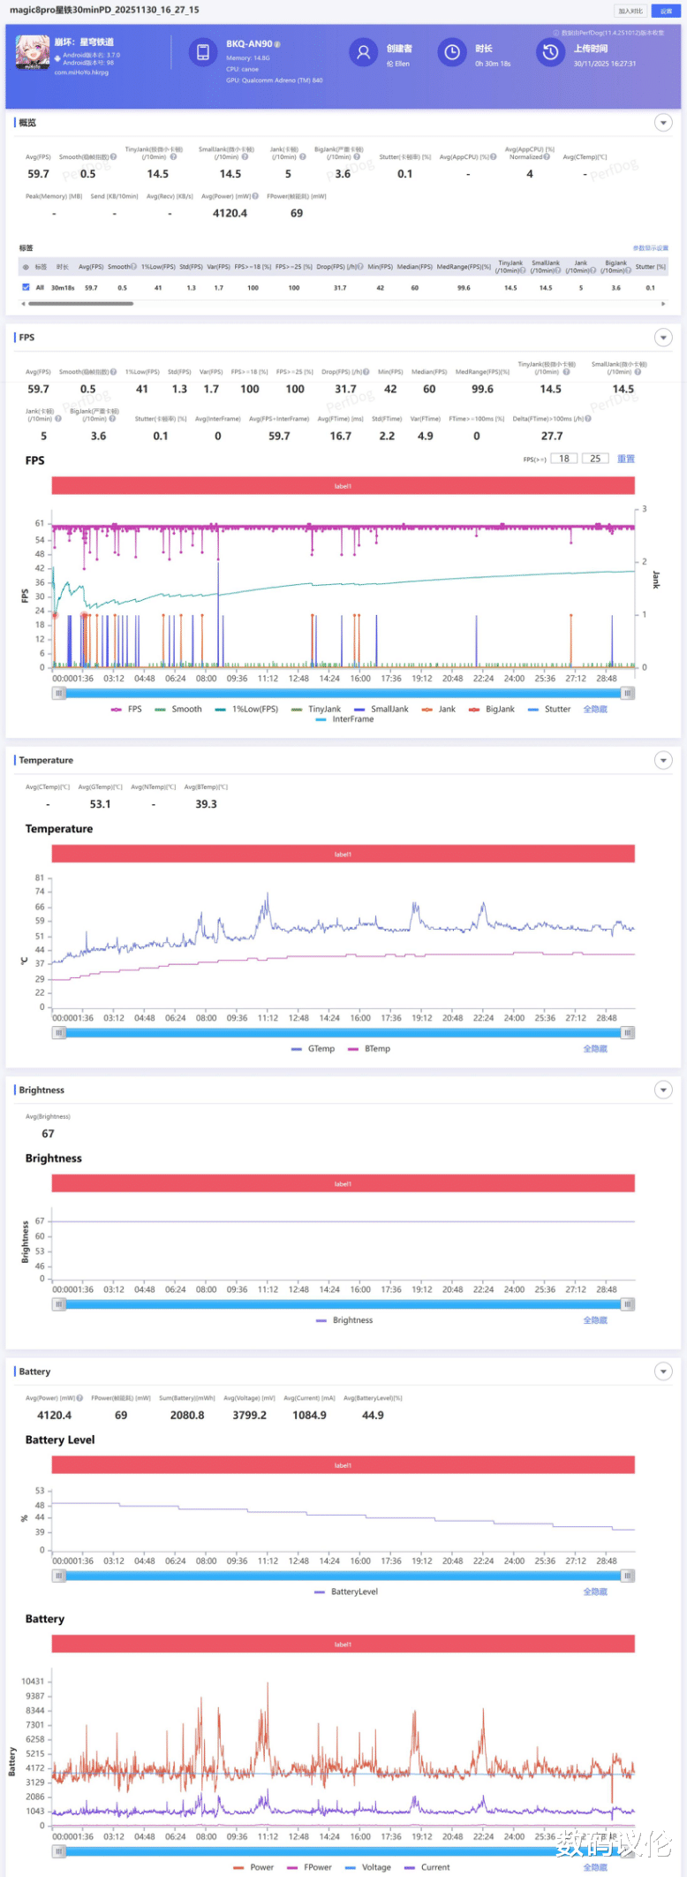The image size is (687, 1877).
Task: Toggle InterFrame series in FPS chart legend
Action: click(344, 719)
